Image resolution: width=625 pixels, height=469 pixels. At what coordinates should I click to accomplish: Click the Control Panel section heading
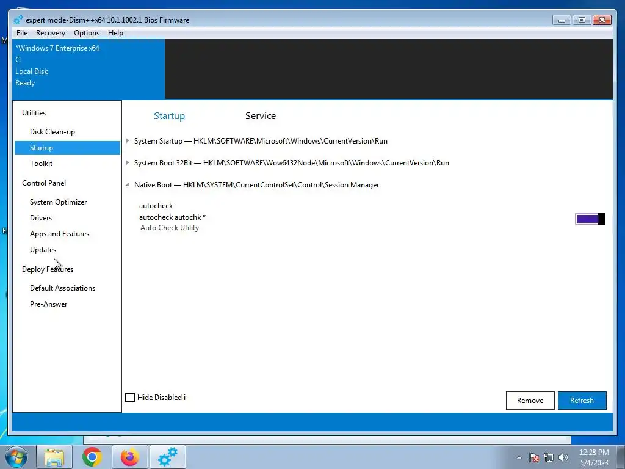[44, 183]
